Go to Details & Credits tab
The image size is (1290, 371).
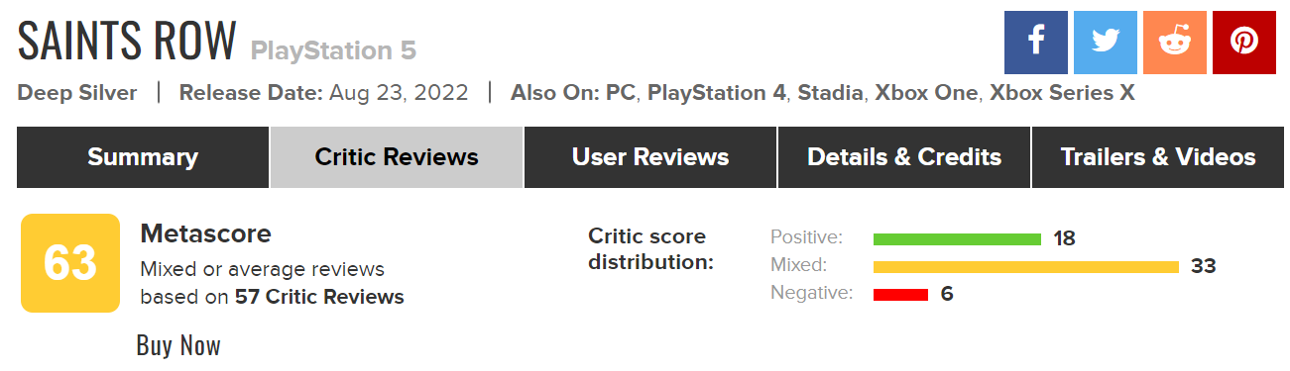click(904, 157)
